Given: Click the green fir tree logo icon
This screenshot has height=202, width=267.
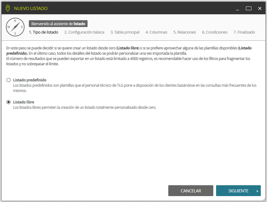Looking at the screenshot, I should [8, 8].
